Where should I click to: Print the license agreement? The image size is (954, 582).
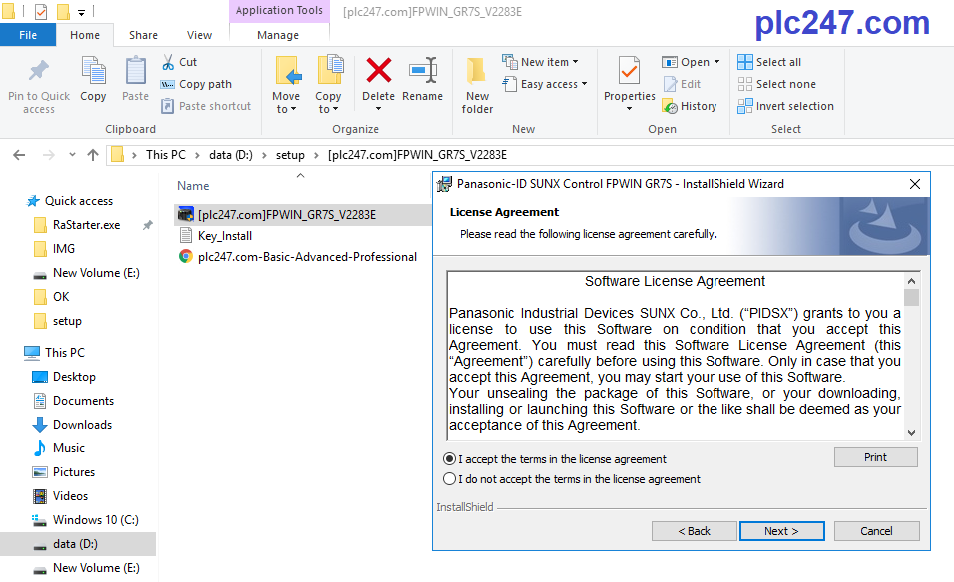tap(875, 457)
